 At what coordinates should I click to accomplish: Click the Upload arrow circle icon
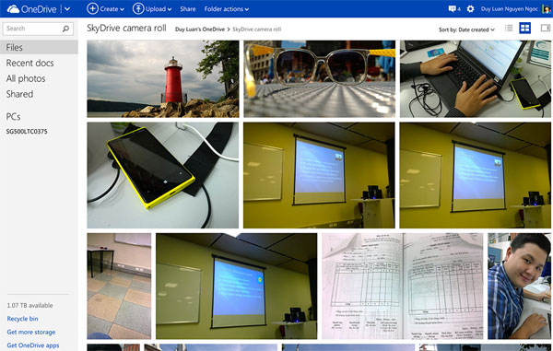pyautogui.click(x=138, y=9)
